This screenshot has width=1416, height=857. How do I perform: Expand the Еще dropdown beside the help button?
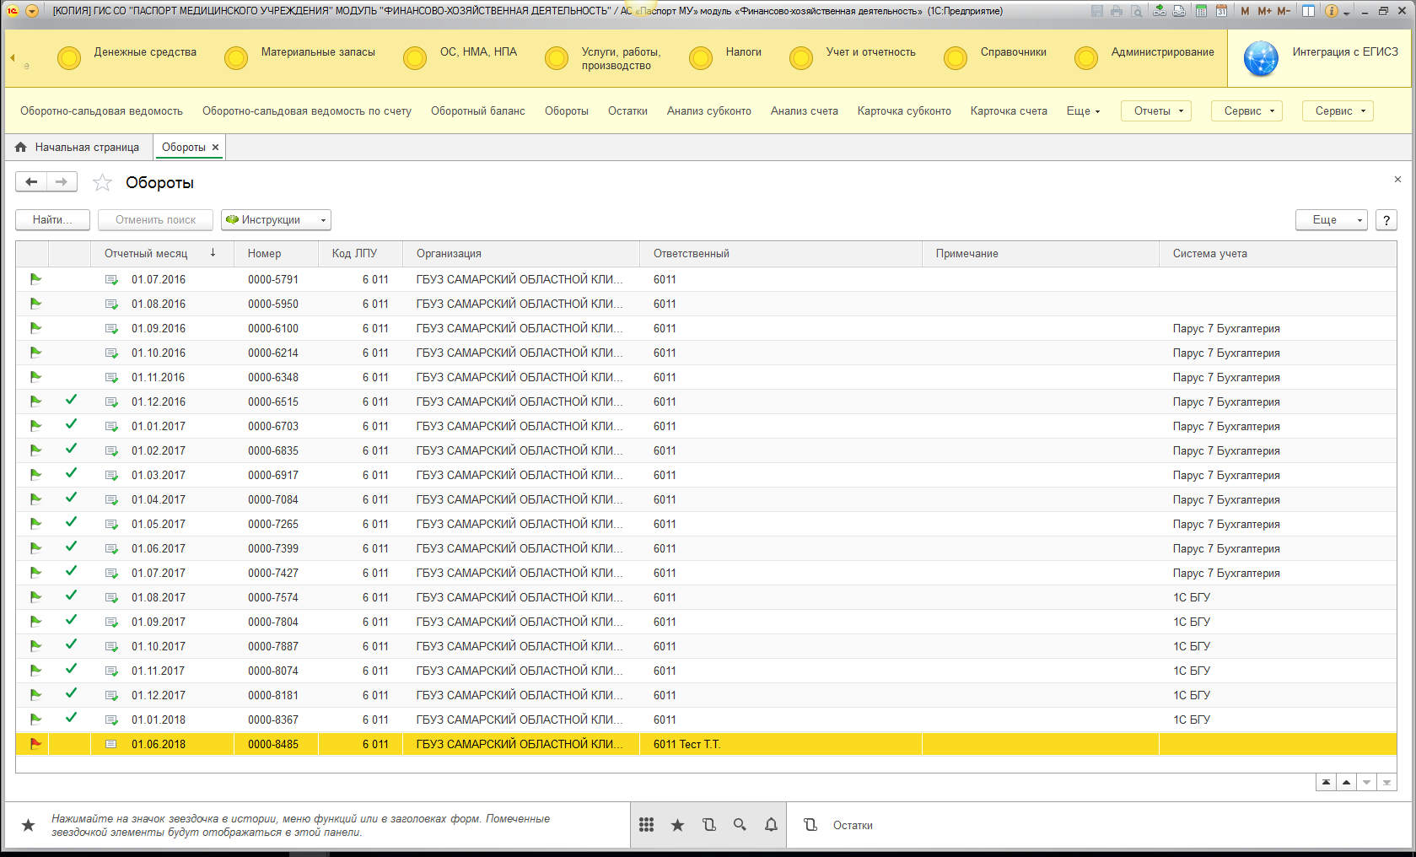pyautogui.click(x=1332, y=220)
